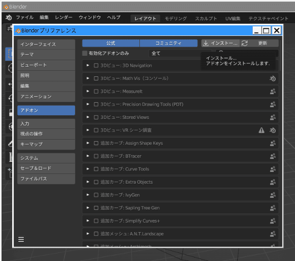Image resolution: width=295 pixels, height=261 pixels.
Task: Expand the MeasureIt add-on details
Action: [x=88, y=91]
